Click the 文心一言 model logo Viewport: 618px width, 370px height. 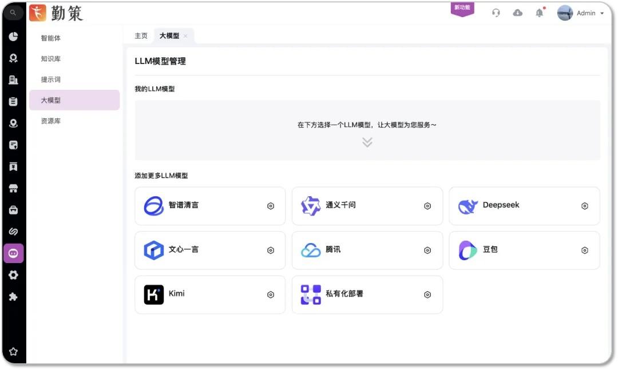[153, 250]
